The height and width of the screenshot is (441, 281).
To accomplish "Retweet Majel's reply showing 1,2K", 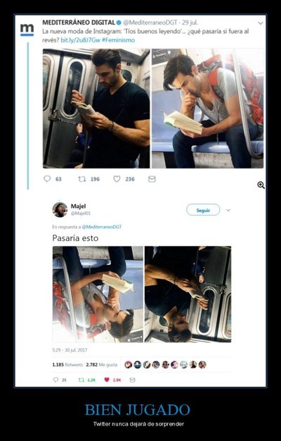I will 81,380.
